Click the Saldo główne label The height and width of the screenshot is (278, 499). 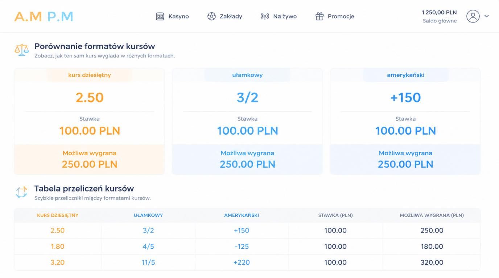(440, 21)
